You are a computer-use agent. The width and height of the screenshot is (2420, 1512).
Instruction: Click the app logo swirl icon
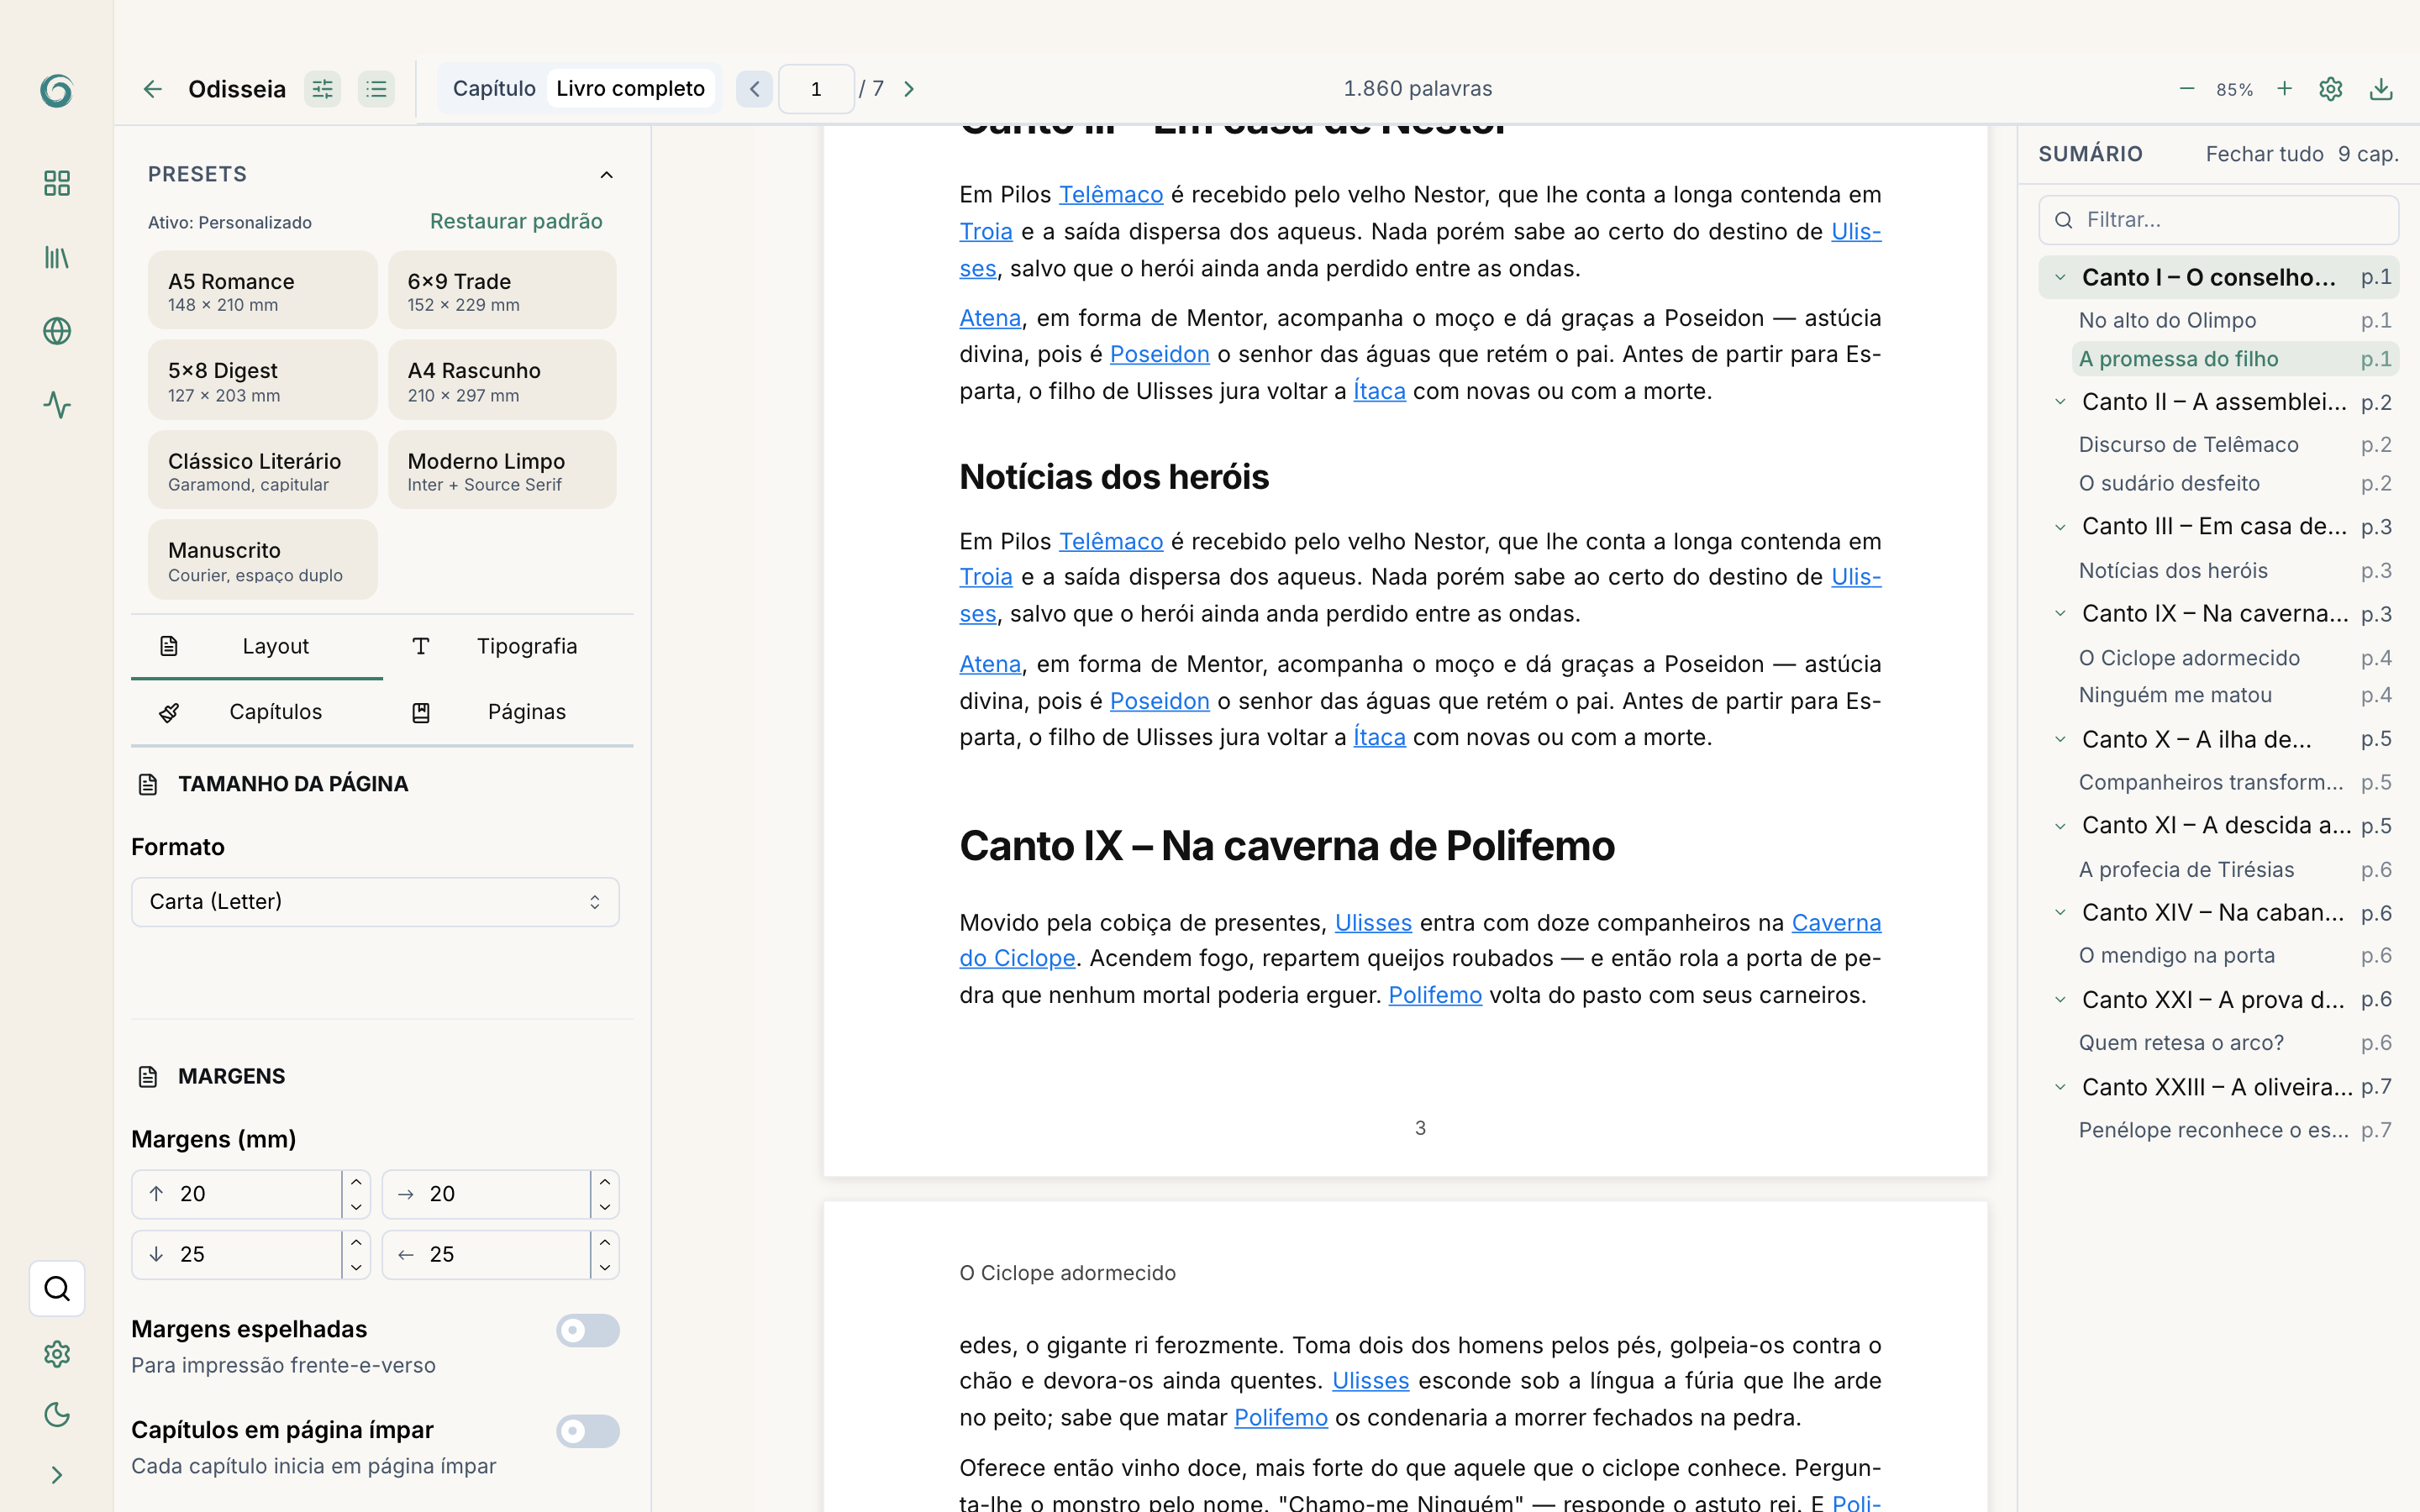pyautogui.click(x=57, y=91)
